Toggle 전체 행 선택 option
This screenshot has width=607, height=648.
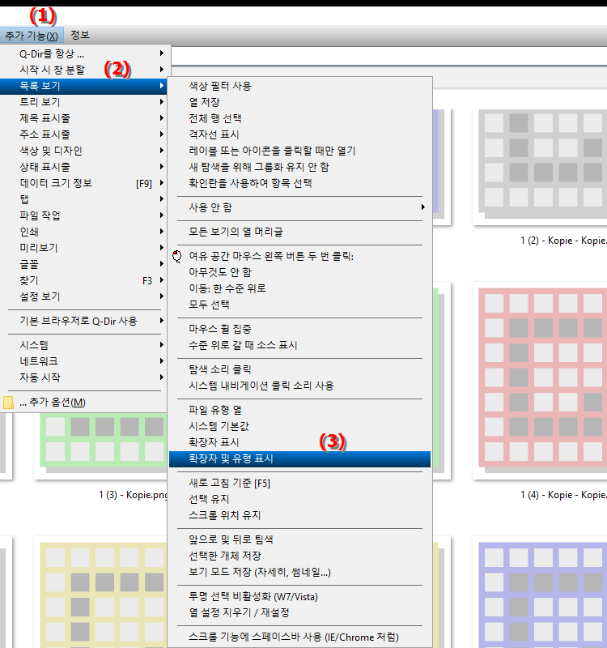(299, 118)
